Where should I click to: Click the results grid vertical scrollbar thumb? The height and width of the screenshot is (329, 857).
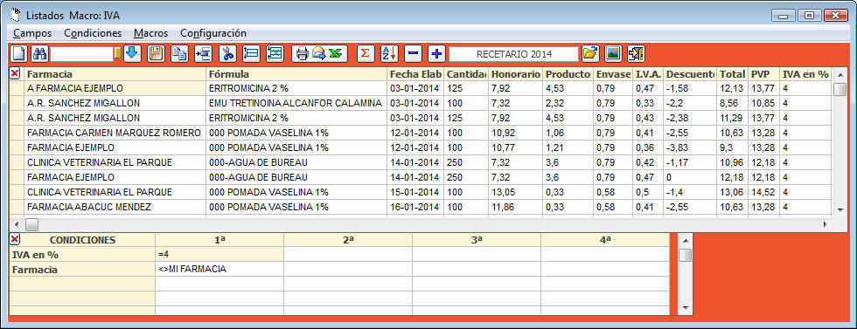coord(840,89)
